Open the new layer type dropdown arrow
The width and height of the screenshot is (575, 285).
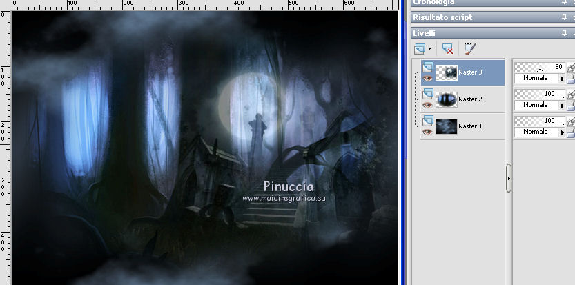(429, 49)
